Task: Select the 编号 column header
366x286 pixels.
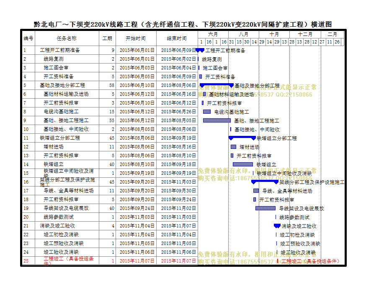Action: (x=28, y=38)
